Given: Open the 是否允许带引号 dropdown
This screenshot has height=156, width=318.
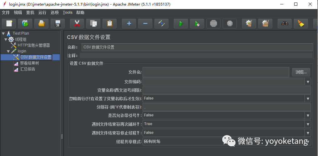Looking at the screenshot, I should click(x=308, y=115).
